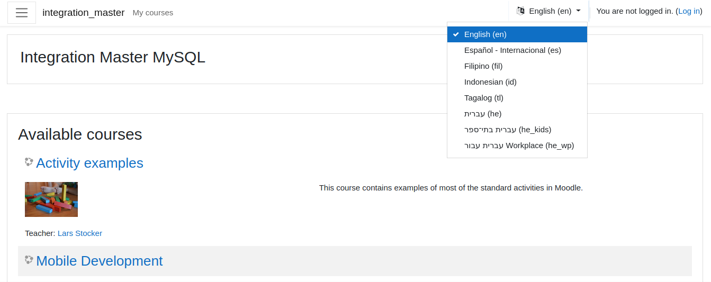Click course icon beside Activity examples
Image resolution: width=711 pixels, height=282 pixels.
pos(29,162)
